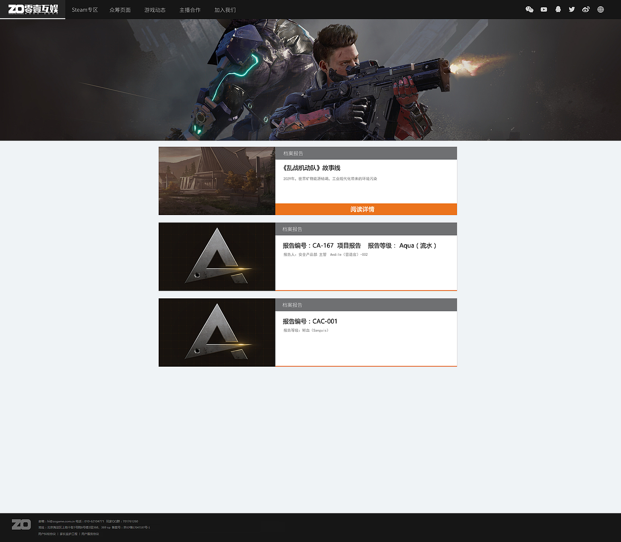Click the A logo thumbnail of CAC-001

217,332
